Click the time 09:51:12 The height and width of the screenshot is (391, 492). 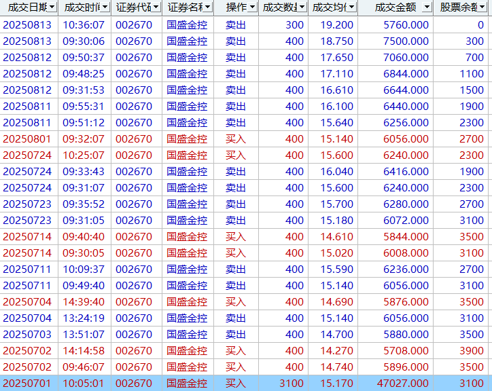point(84,123)
